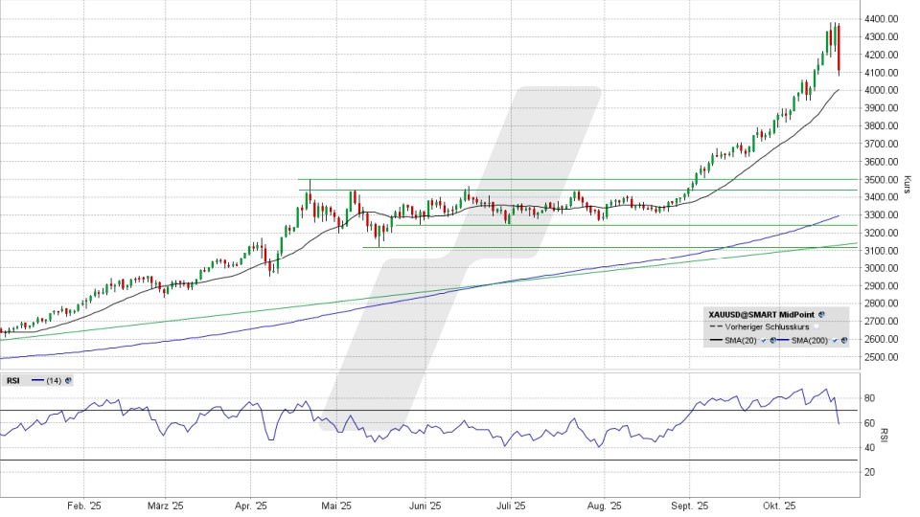This screenshot has height=517, width=920.
Task: Click the SMA(200) settings globe icon
Action: (843, 341)
